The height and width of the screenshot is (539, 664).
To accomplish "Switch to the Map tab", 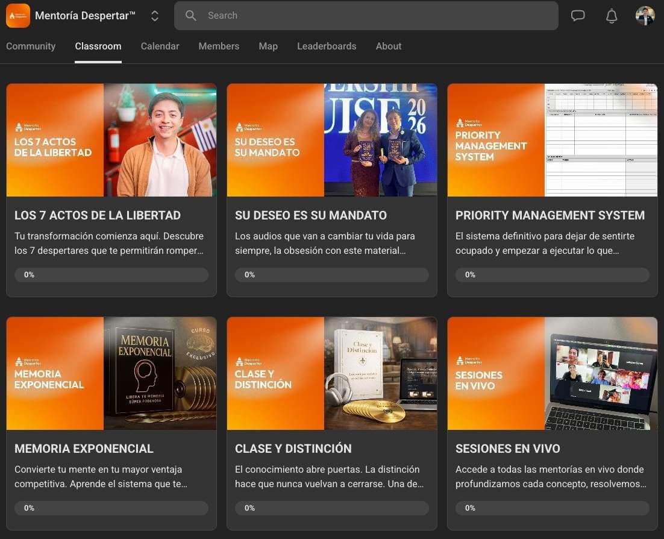I will pos(268,46).
